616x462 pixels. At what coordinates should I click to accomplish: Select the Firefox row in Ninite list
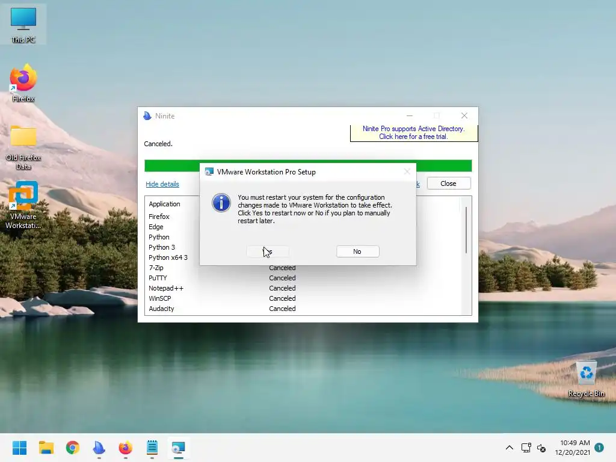[159, 217]
